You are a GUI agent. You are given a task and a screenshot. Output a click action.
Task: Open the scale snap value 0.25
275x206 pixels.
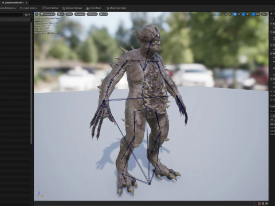pyautogui.click(x=258, y=14)
